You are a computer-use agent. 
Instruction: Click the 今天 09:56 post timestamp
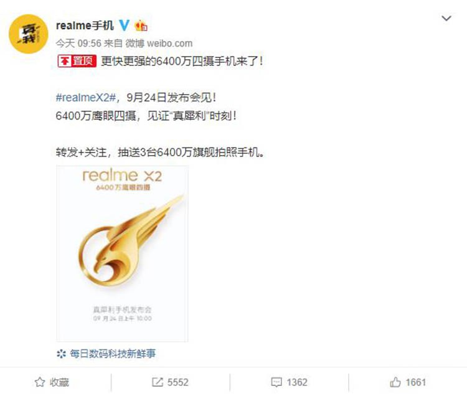(78, 44)
